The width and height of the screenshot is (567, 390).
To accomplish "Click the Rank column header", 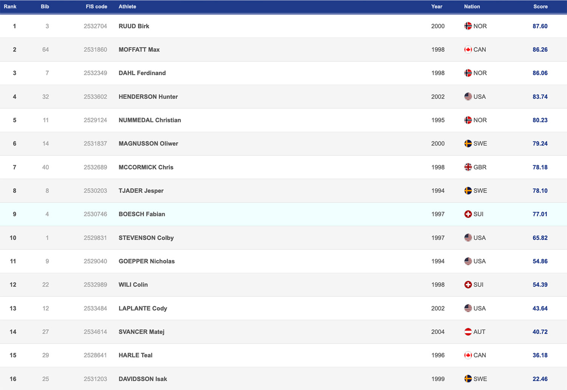I will coord(10,6).
